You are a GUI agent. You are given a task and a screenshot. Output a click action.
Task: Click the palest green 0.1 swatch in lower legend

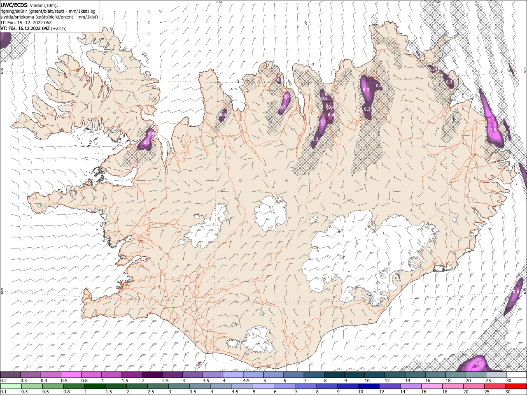click(x=11, y=386)
